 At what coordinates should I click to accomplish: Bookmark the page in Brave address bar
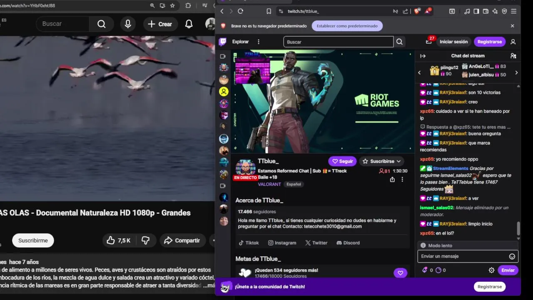click(x=269, y=11)
